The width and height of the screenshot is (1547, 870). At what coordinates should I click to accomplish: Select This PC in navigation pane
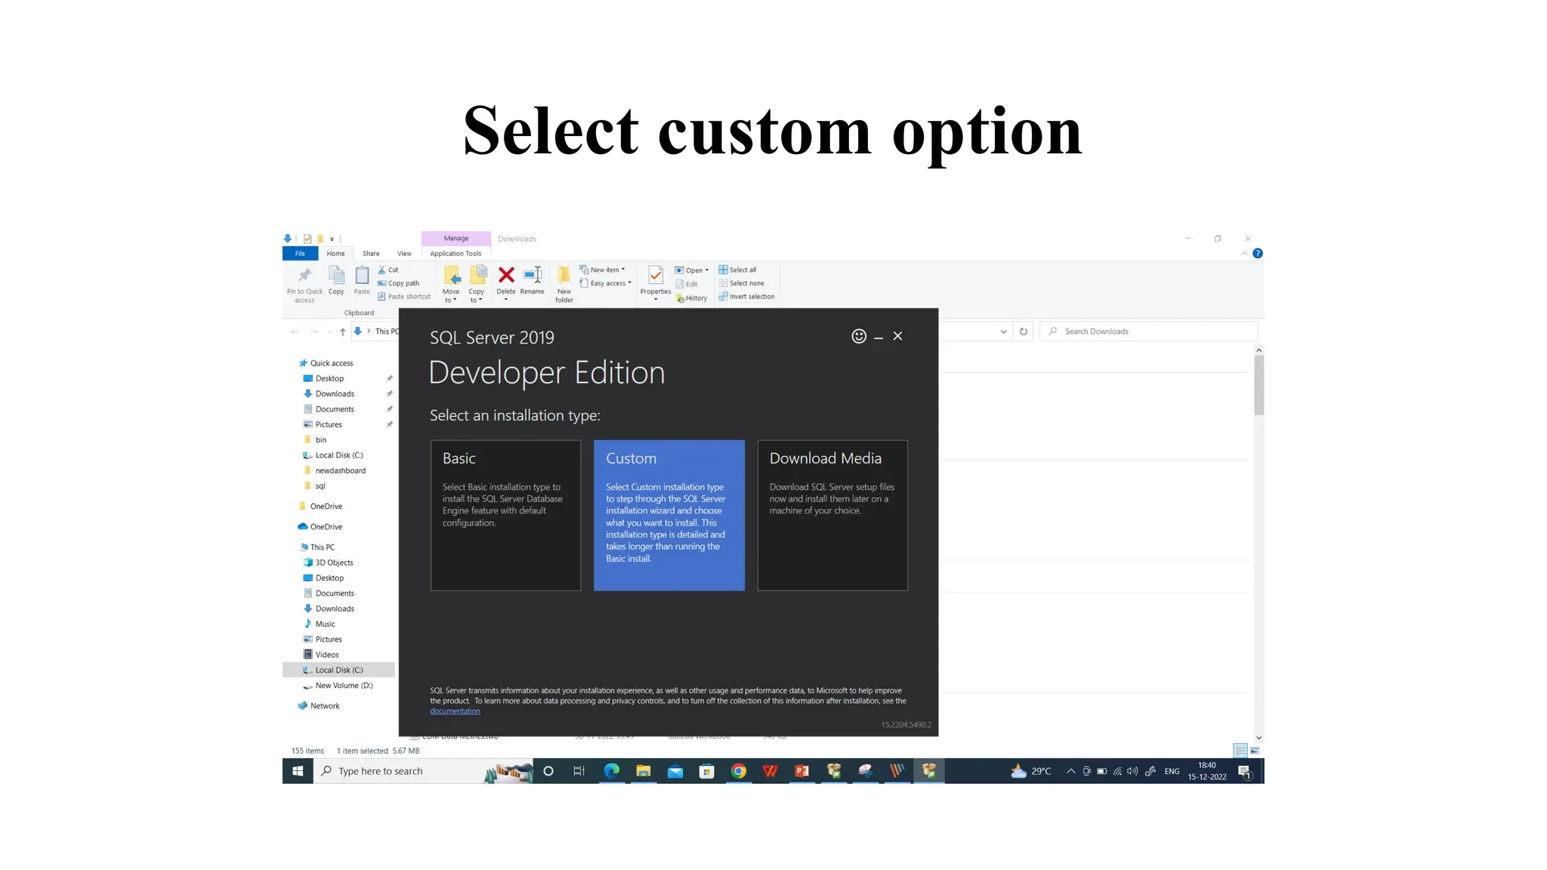click(x=317, y=548)
